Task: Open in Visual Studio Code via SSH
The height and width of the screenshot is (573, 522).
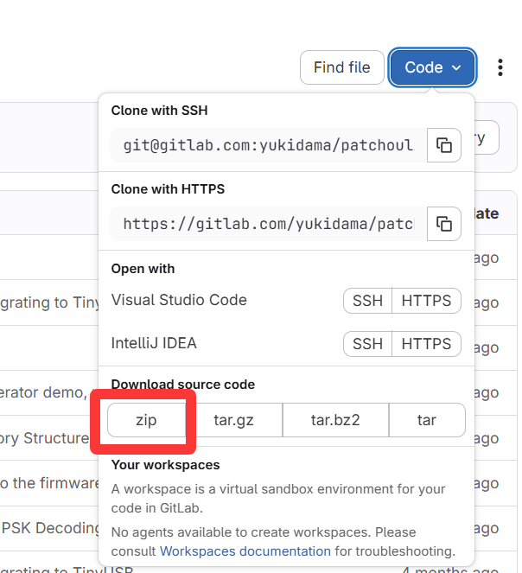Action: (367, 301)
